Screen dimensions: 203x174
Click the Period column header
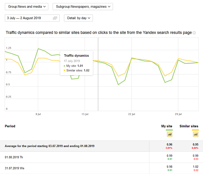pyautogui.click(x=10, y=126)
